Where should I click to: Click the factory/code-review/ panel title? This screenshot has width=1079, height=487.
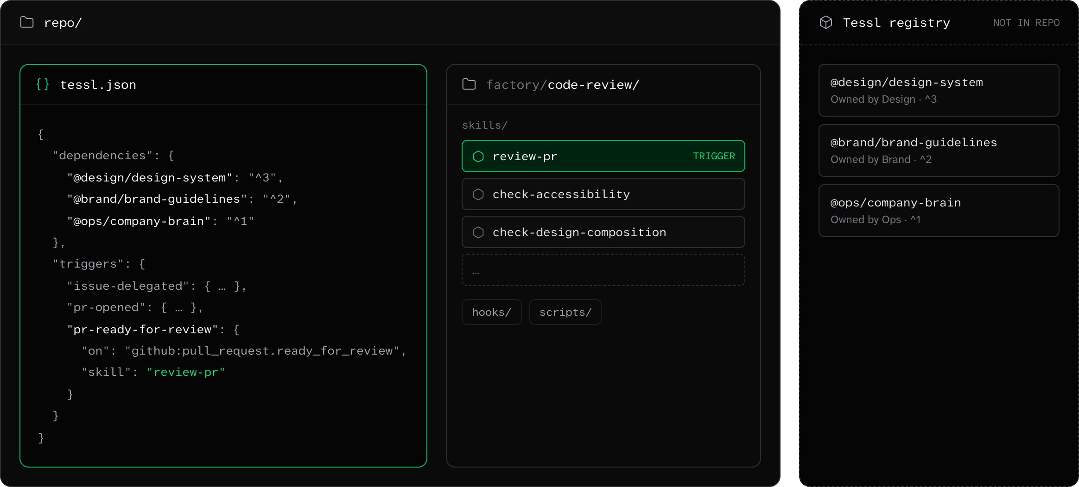coord(563,85)
